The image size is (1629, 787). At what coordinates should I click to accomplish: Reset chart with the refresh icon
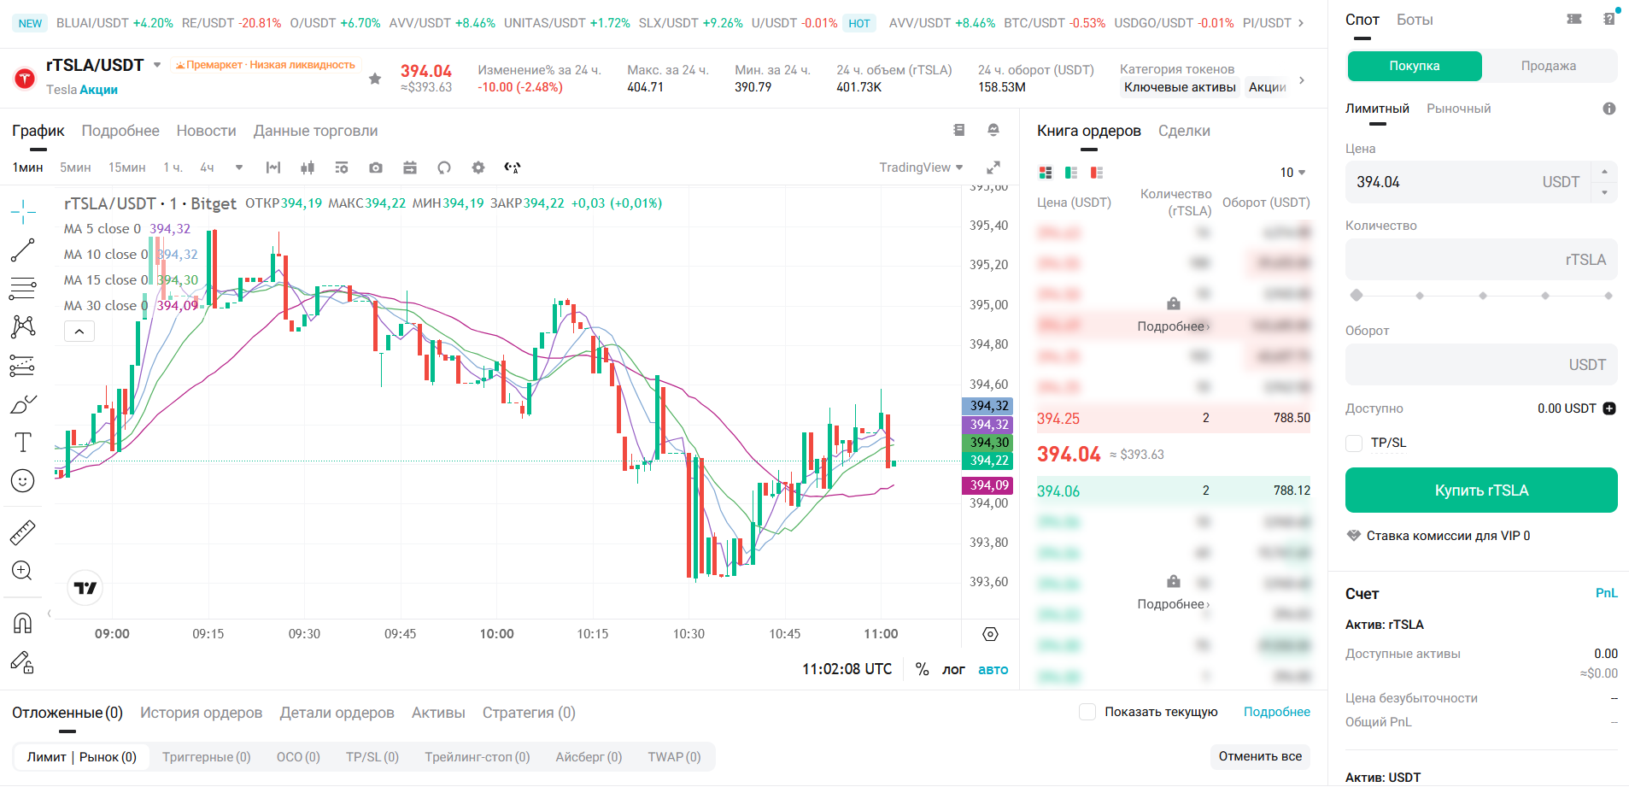[444, 167]
